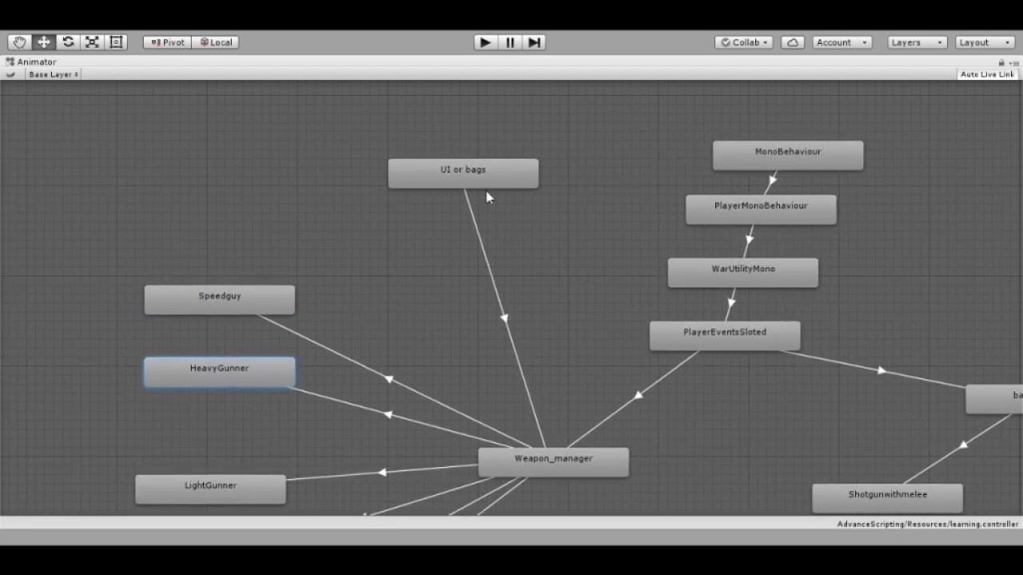Screen dimensions: 1023x575
Task: Open the Collab dropdown
Action: [x=744, y=42]
